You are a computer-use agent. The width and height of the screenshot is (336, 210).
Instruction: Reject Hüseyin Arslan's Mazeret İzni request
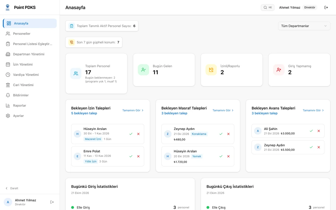point(138,134)
